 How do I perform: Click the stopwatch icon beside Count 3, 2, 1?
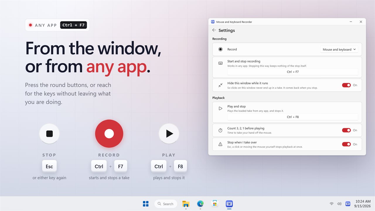coord(220,130)
